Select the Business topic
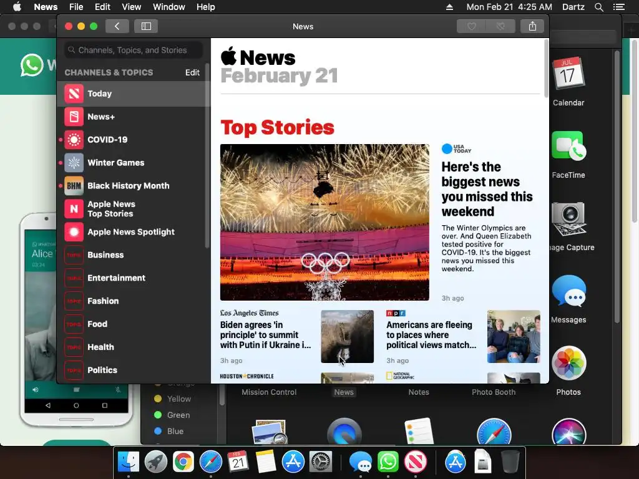 pyautogui.click(x=135, y=255)
